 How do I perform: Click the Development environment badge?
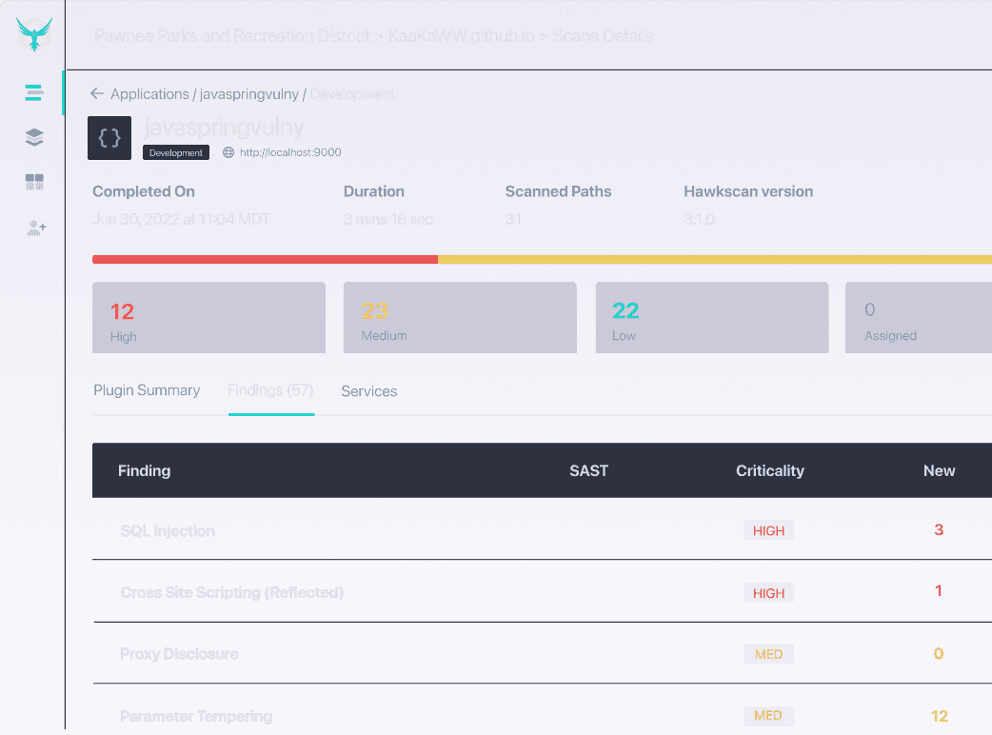176,152
